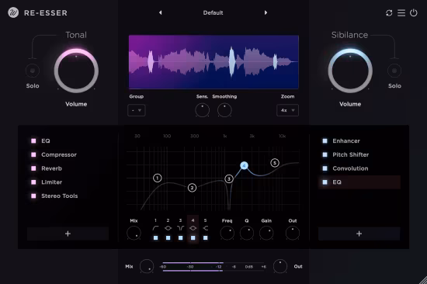Click the bottom global Out knob

(280, 266)
